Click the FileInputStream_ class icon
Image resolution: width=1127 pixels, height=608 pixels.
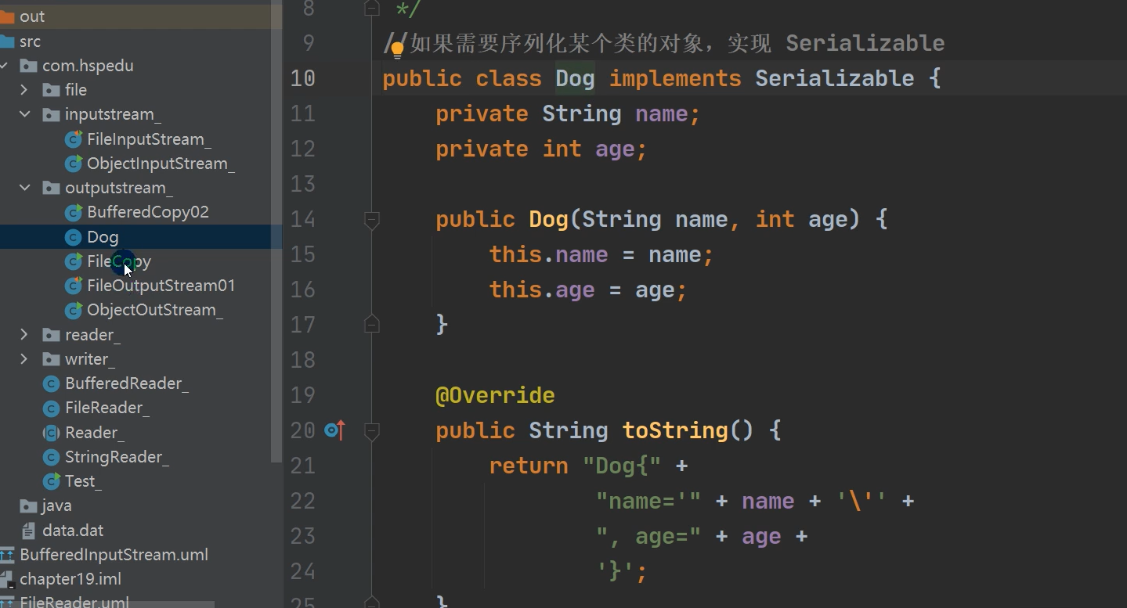click(x=74, y=139)
